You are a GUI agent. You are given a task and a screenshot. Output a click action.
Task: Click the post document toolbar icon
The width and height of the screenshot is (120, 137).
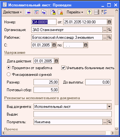[53, 12]
